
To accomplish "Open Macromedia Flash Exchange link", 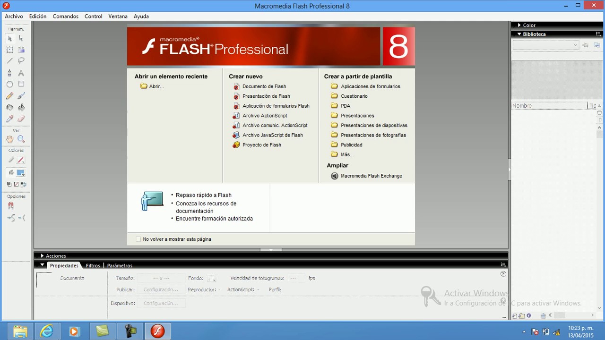I will point(372,176).
